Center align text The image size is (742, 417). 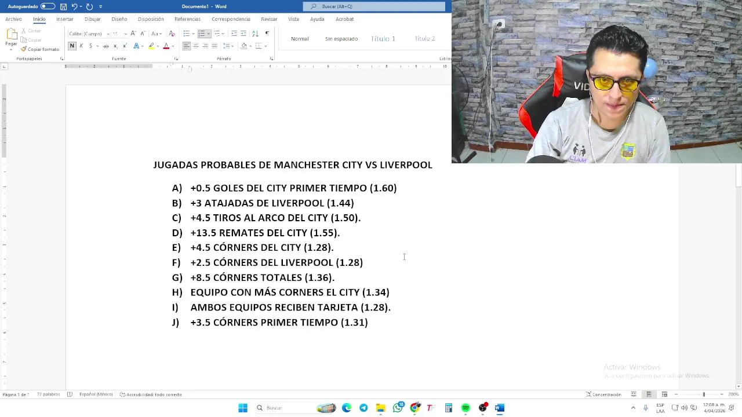click(196, 46)
